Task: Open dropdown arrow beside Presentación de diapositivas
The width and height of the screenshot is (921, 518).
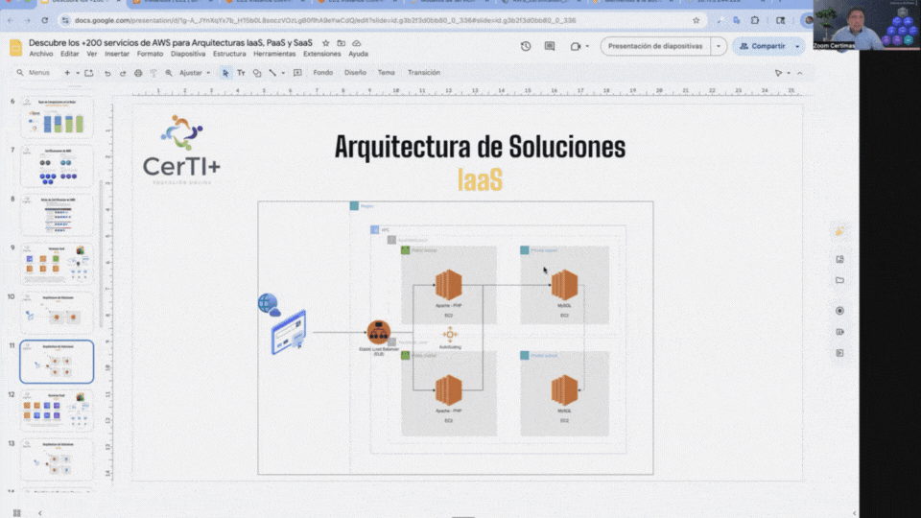Action: pos(720,46)
